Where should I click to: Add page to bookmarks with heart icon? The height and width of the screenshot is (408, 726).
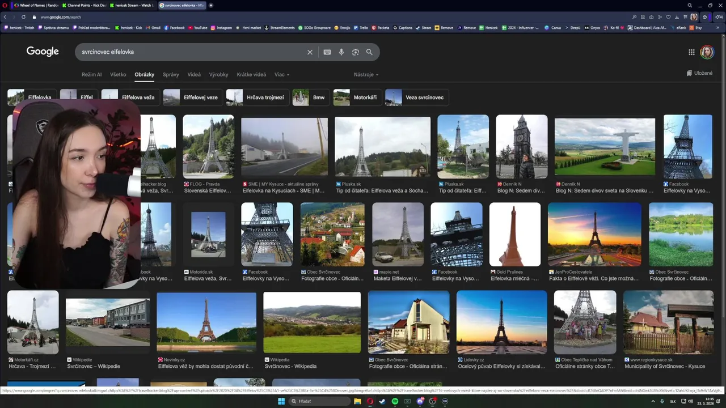[668, 17]
